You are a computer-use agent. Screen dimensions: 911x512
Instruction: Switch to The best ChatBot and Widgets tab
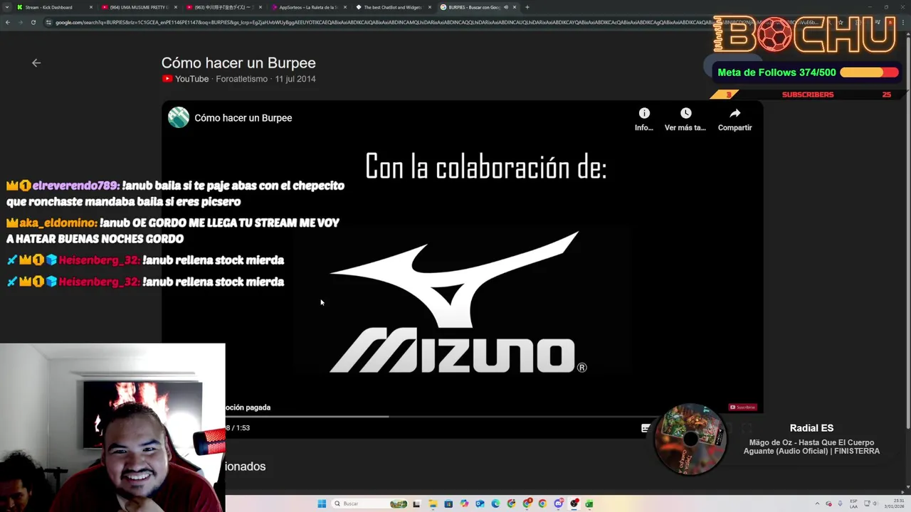393,7
